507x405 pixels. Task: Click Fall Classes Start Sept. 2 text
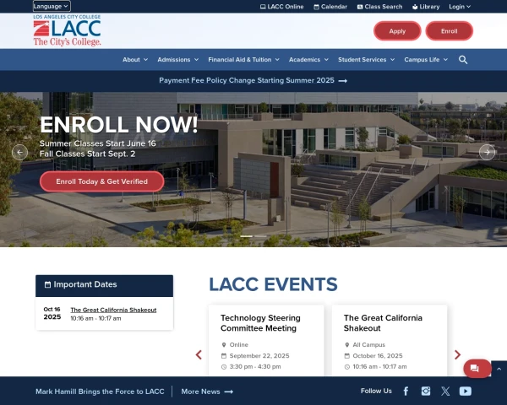(x=87, y=154)
